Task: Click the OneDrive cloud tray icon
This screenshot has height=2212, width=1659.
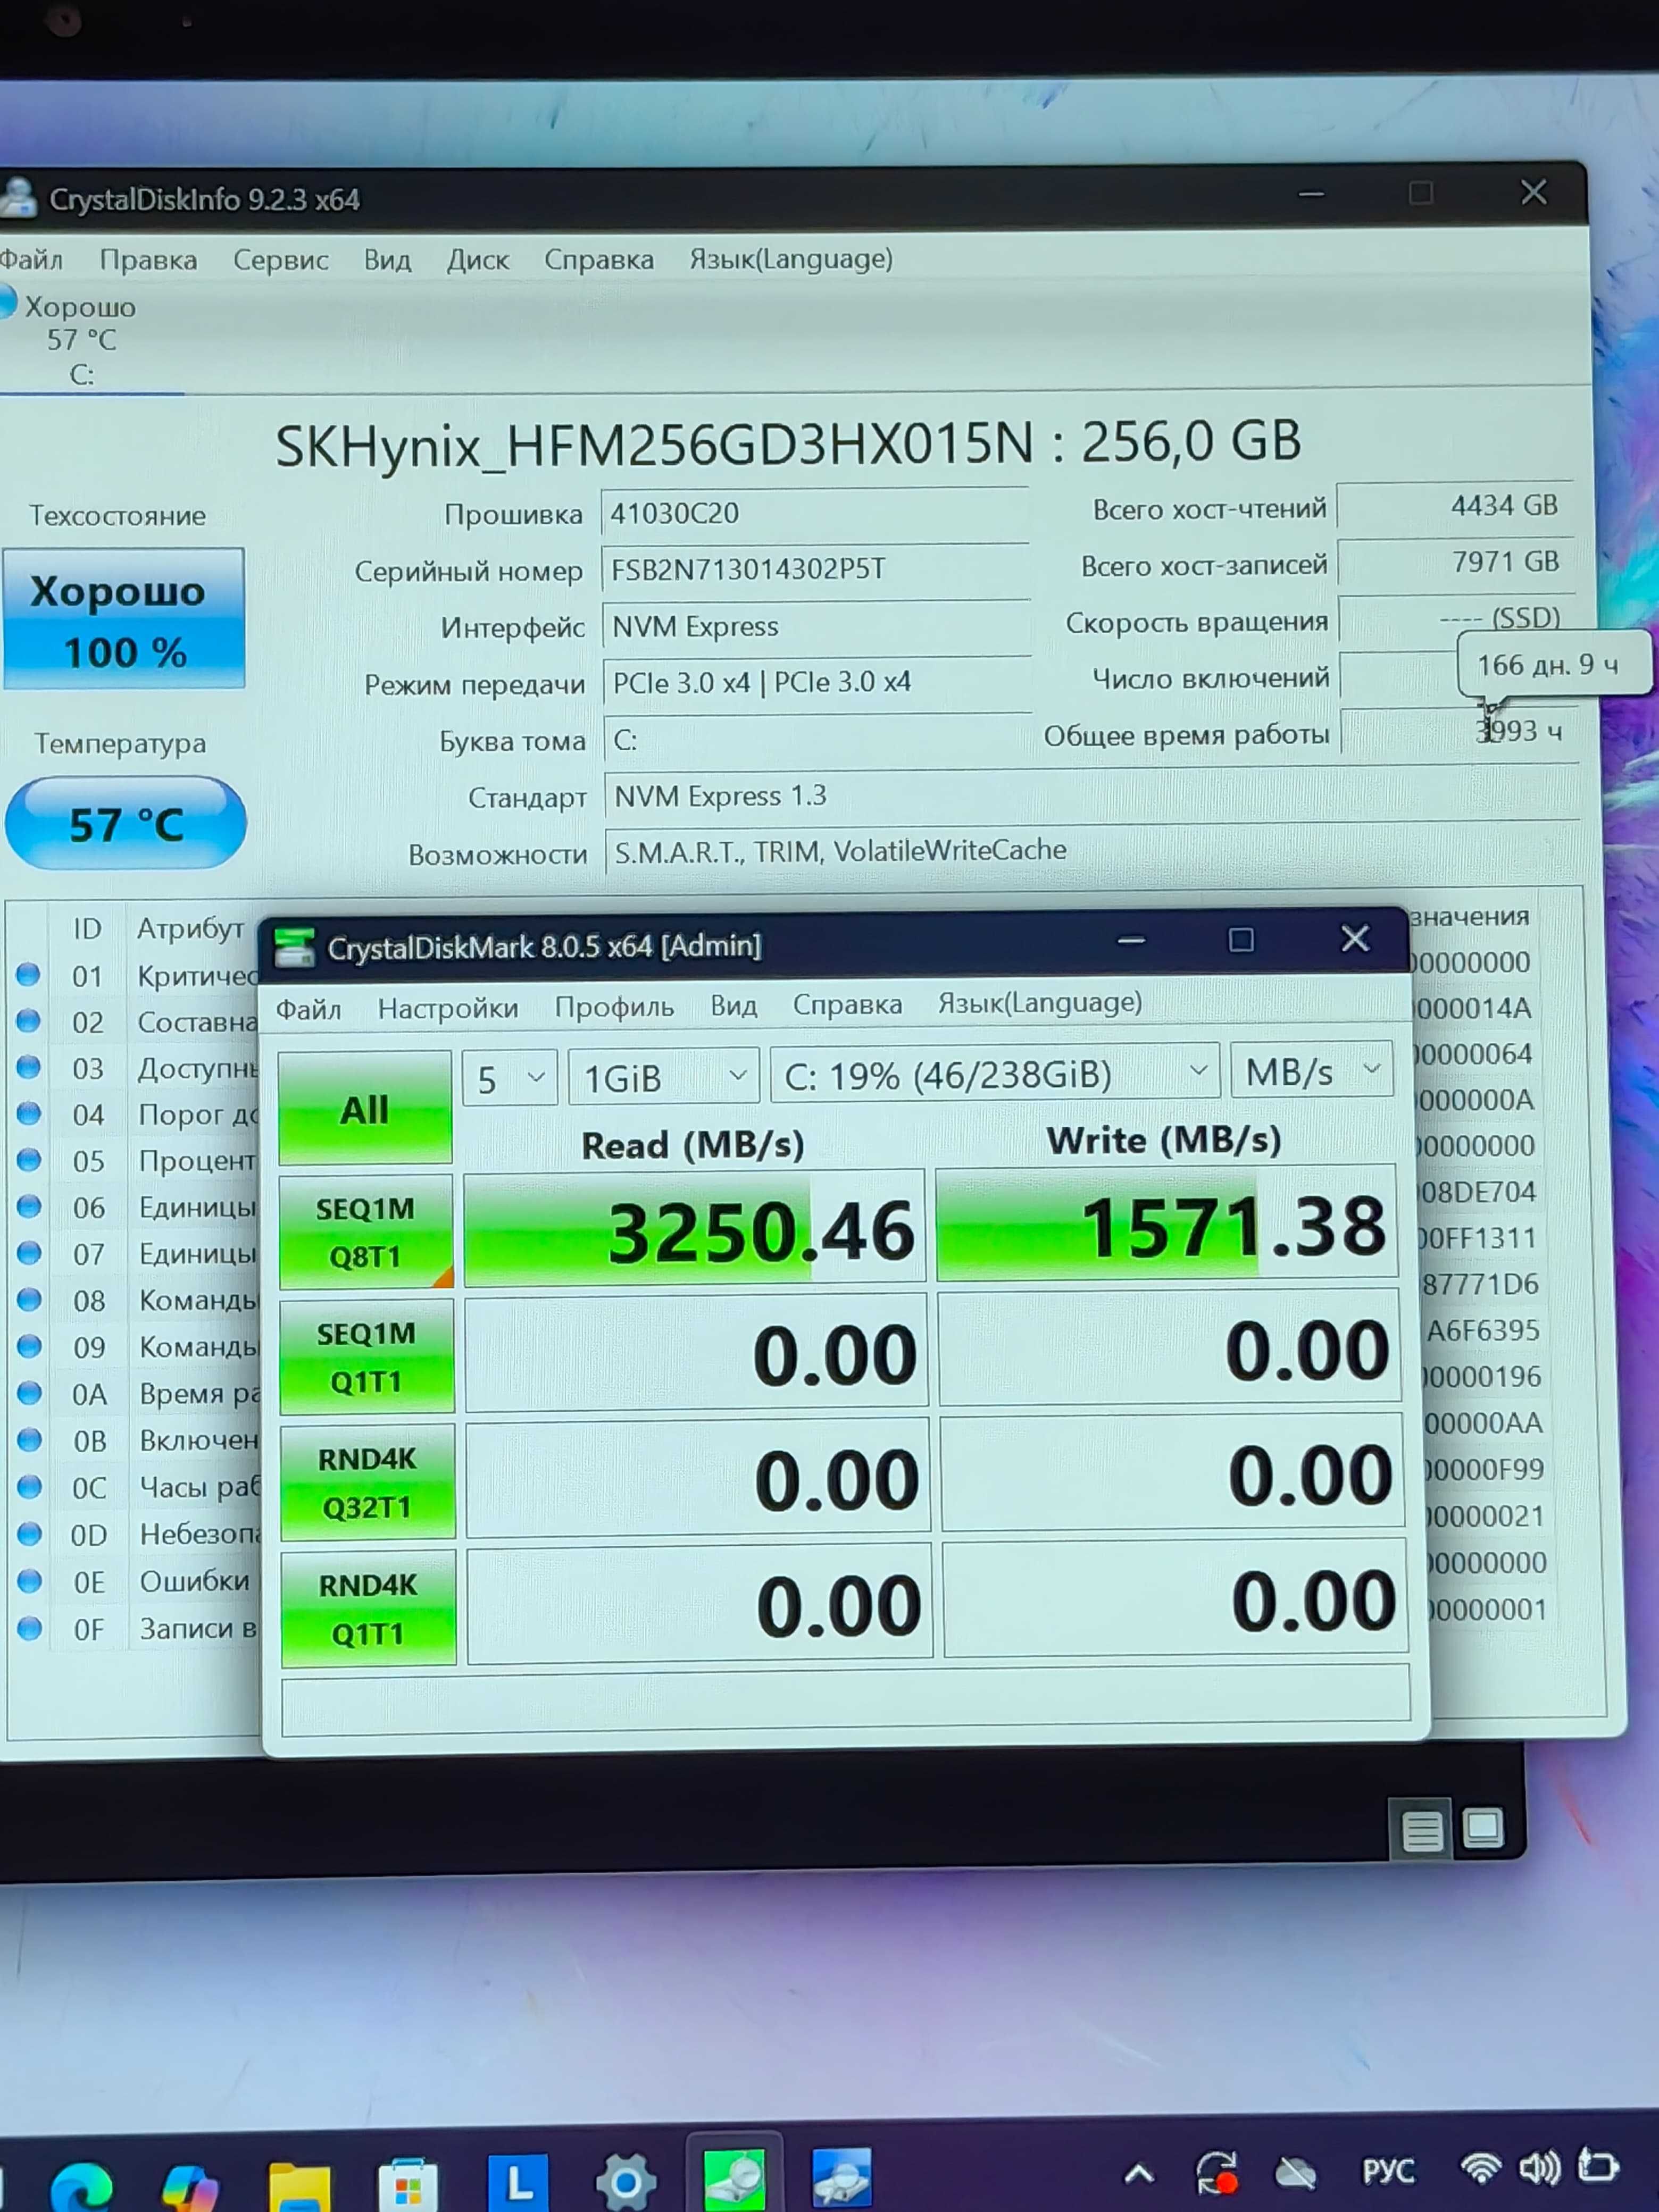Action: 1296,2172
